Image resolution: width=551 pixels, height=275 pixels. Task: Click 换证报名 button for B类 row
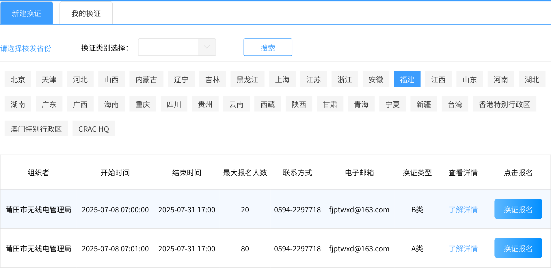click(518, 209)
